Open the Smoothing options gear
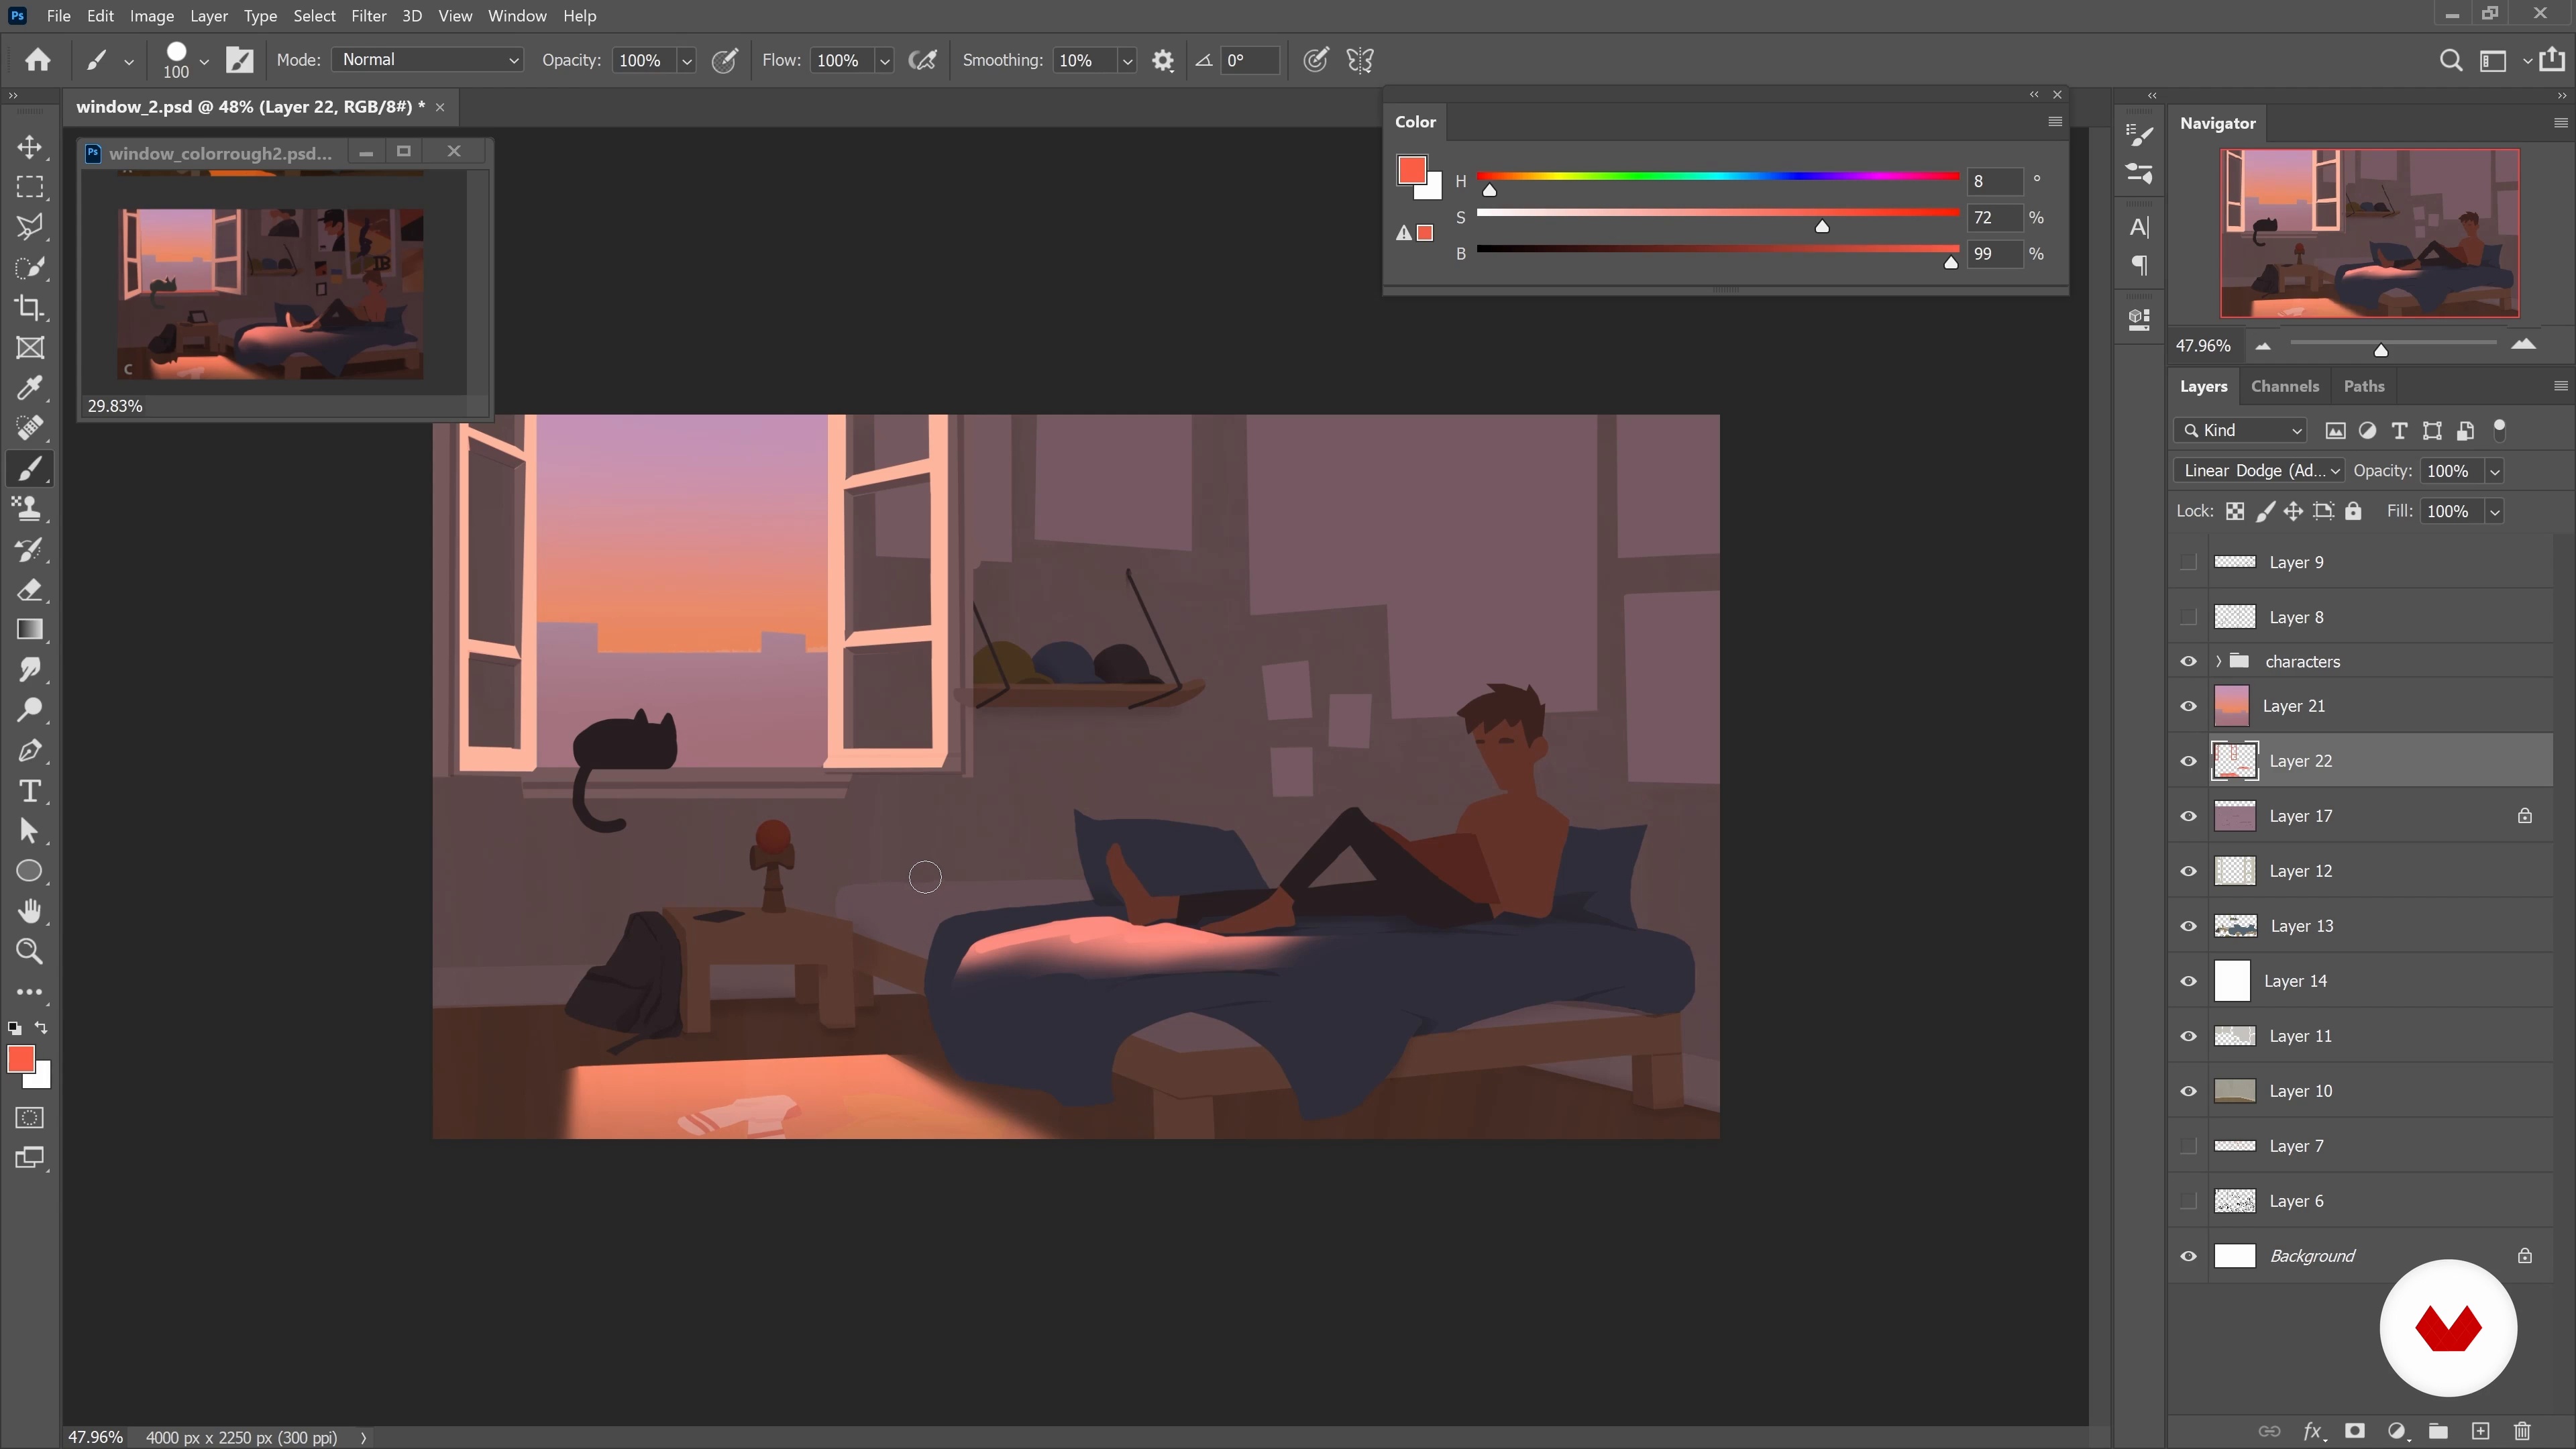The image size is (2576, 1449). pyautogui.click(x=1162, y=60)
